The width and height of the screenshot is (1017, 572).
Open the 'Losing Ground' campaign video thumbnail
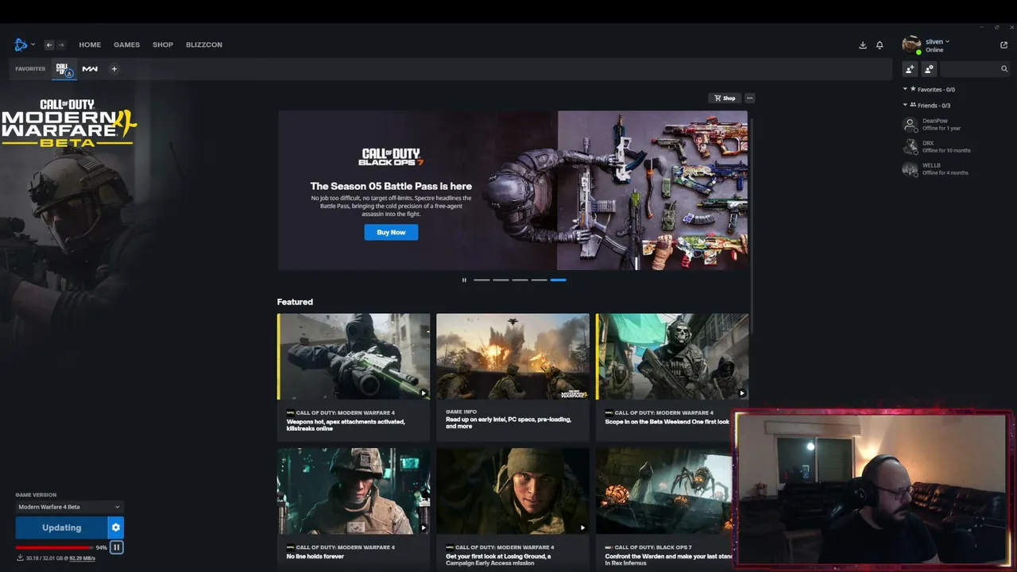(x=512, y=491)
